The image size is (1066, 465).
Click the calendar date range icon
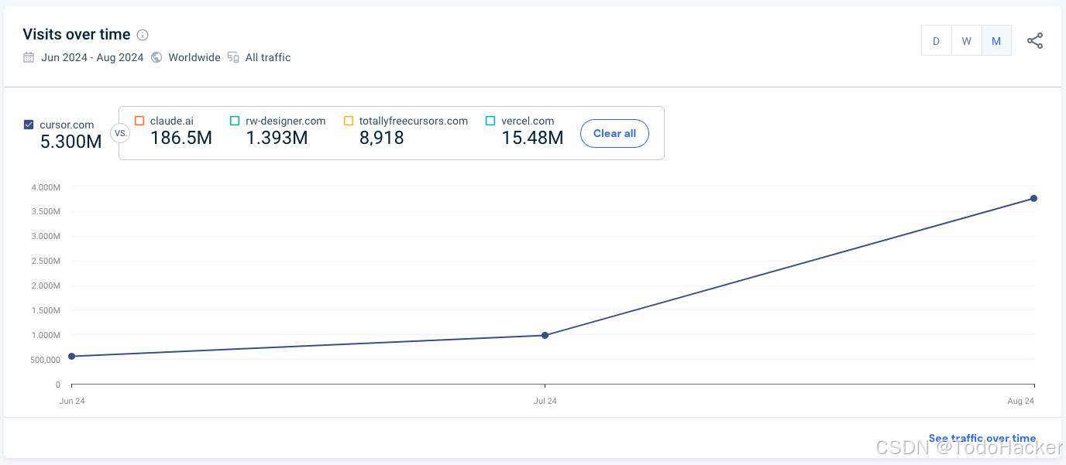coord(29,57)
